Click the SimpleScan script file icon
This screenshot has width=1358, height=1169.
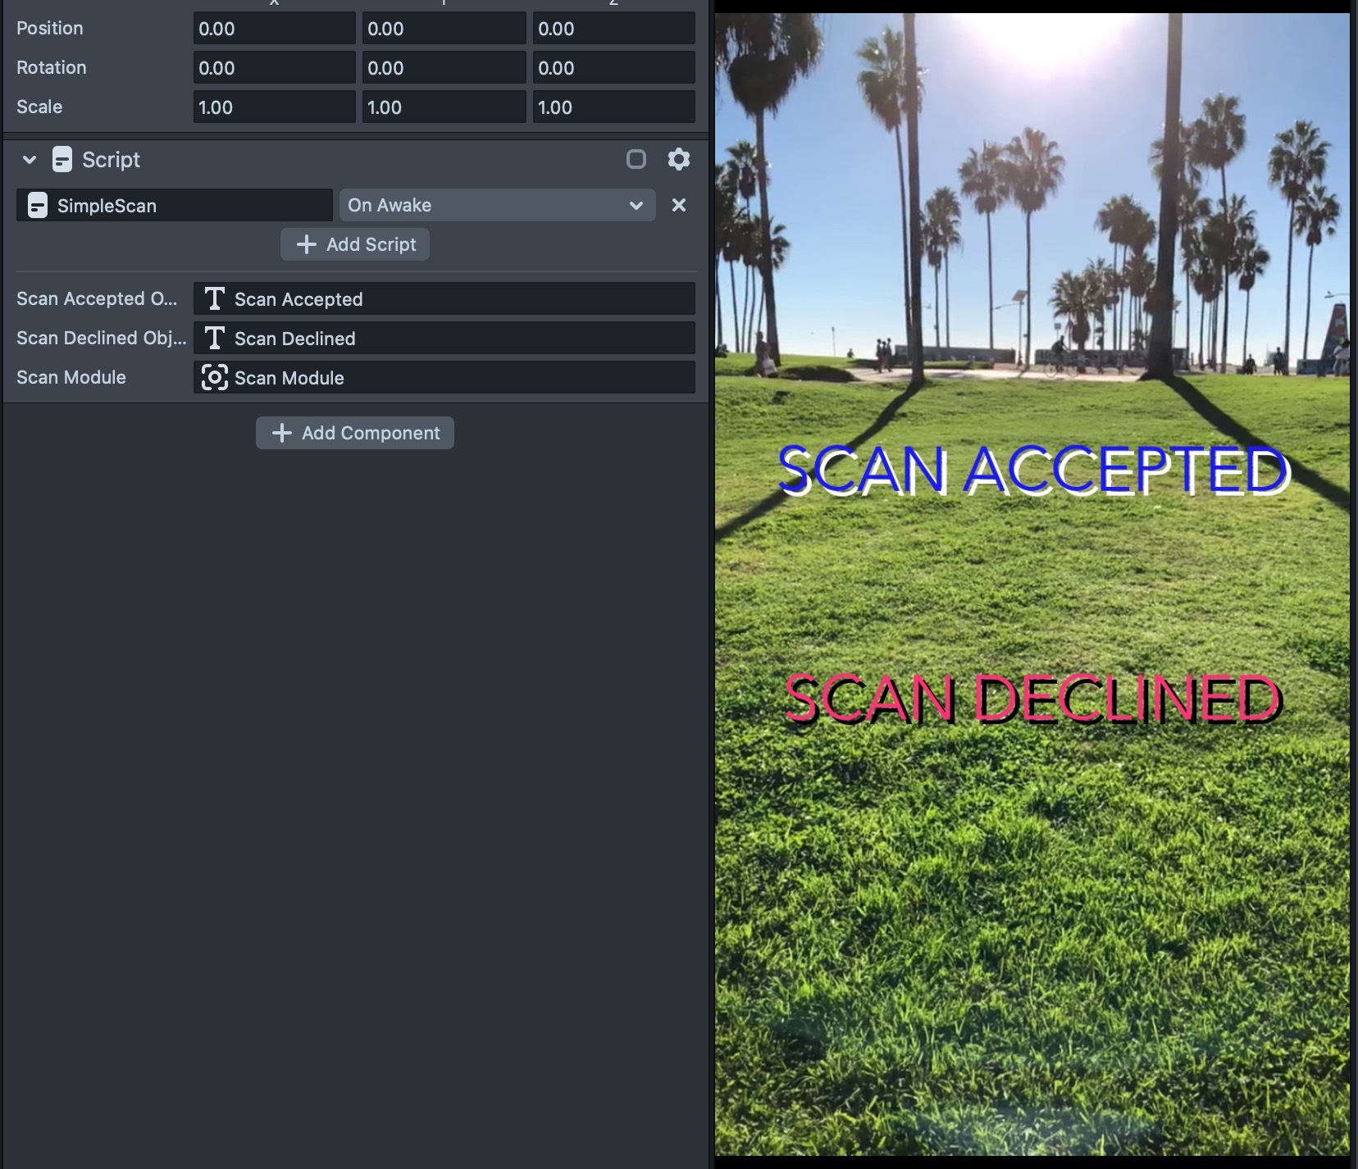point(38,205)
